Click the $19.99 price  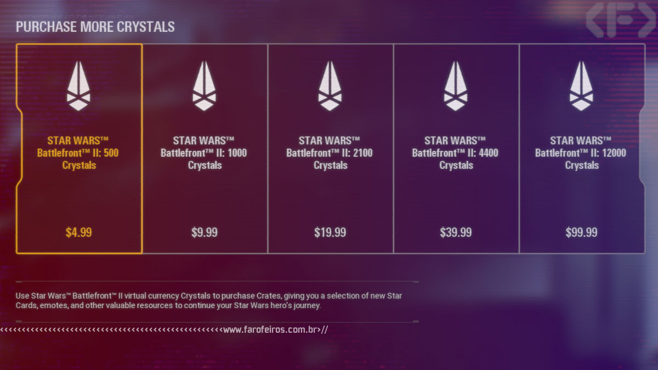coord(330,232)
